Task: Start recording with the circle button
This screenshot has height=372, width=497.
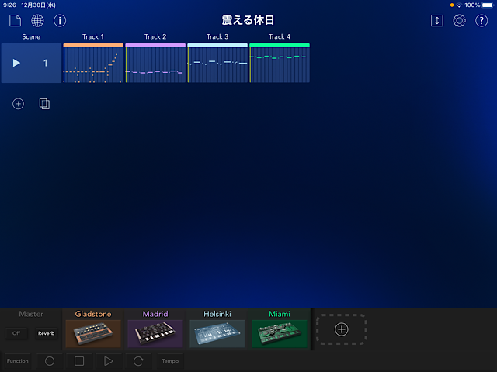Action: click(x=50, y=361)
